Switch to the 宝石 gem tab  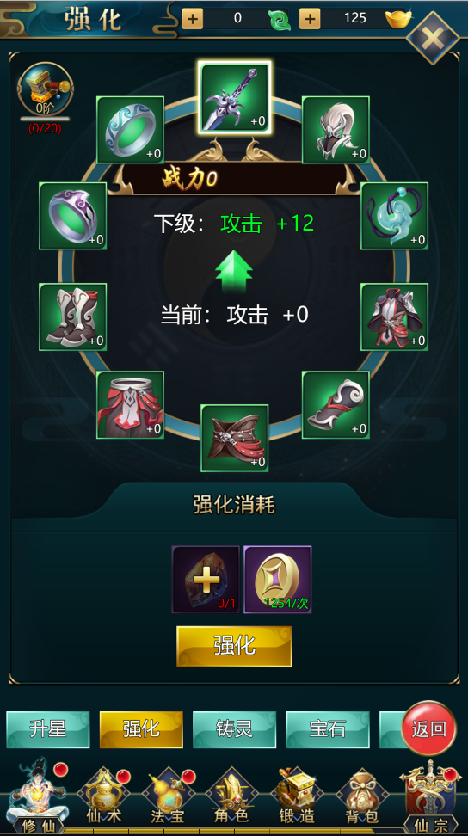[x=328, y=729]
